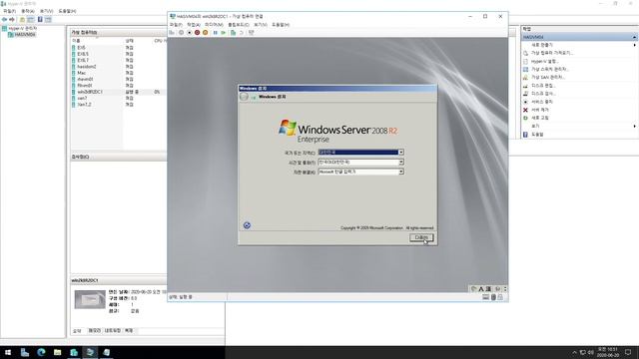Switch to the Memory tab in VM details
Viewport: 639px width, 359px height.
point(94,331)
